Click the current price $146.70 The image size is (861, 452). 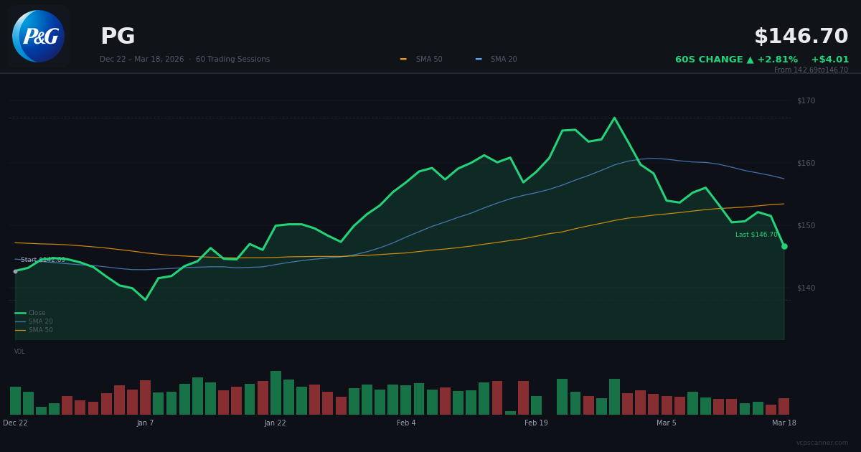point(801,37)
